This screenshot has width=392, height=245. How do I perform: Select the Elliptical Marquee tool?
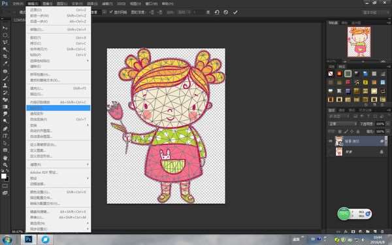point(5,35)
